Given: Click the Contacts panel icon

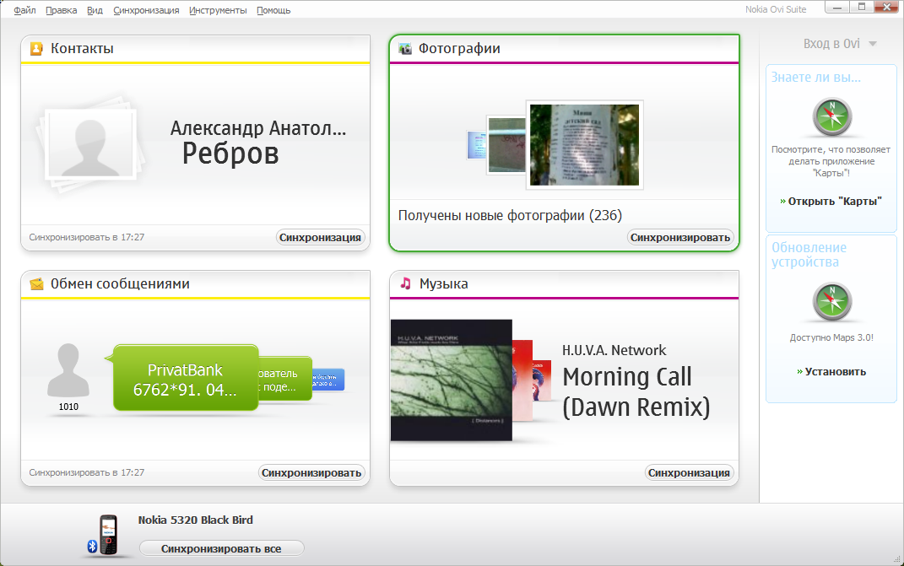Looking at the screenshot, I should tap(36, 48).
